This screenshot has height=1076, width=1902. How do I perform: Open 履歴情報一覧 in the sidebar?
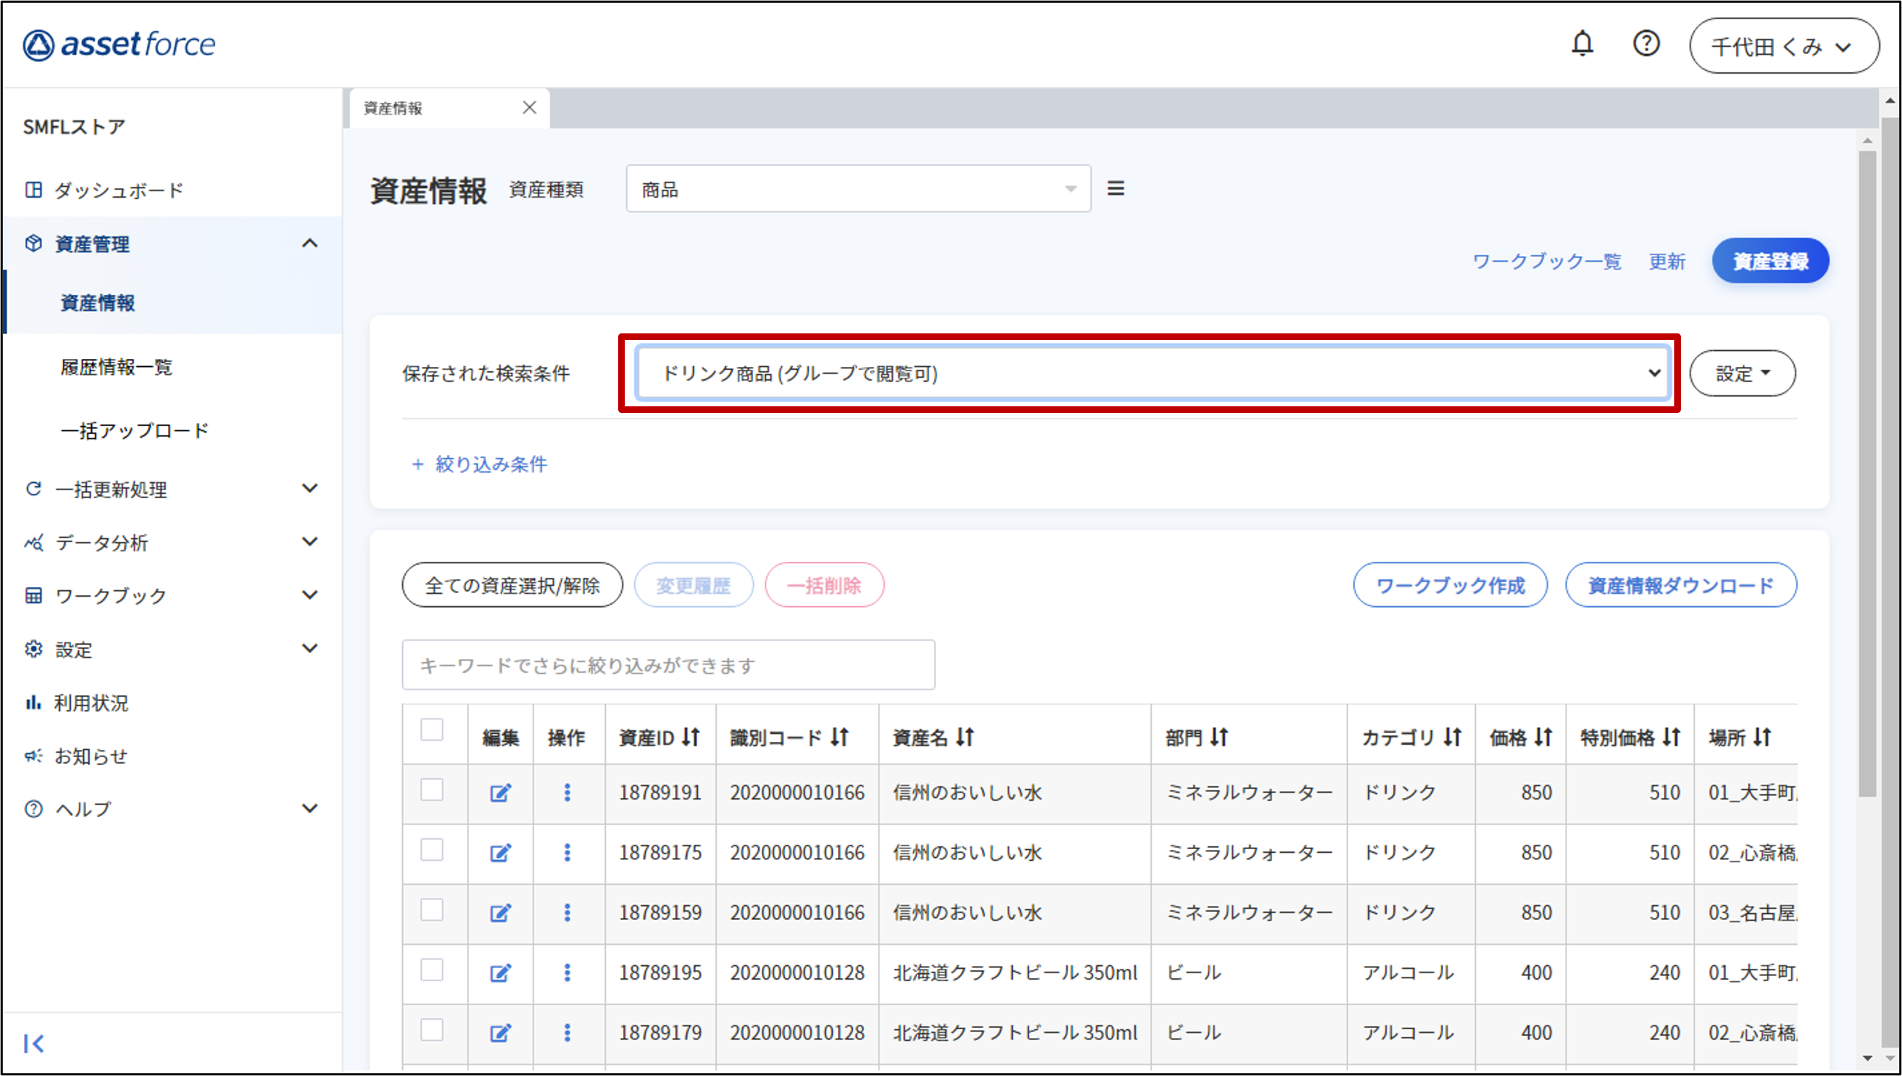pos(117,366)
